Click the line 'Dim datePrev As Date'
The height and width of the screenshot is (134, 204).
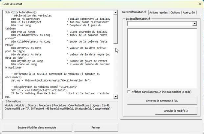[x=26, y=48]
